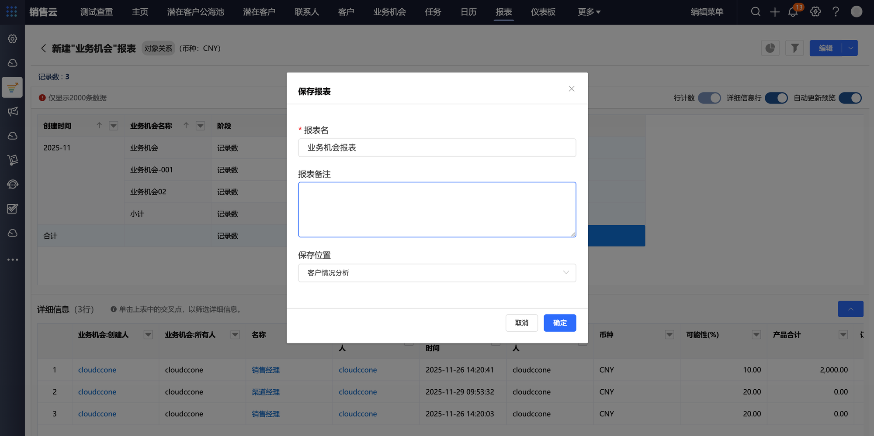
Task: Go to the 仪表板 tab
Action: point(543,12)
